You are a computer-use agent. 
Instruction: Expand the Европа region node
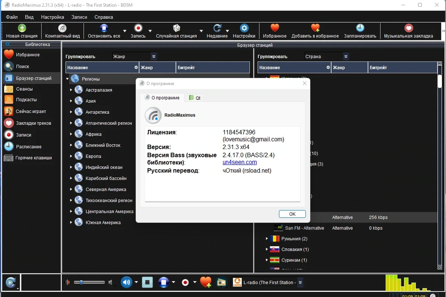coord(71,156)
